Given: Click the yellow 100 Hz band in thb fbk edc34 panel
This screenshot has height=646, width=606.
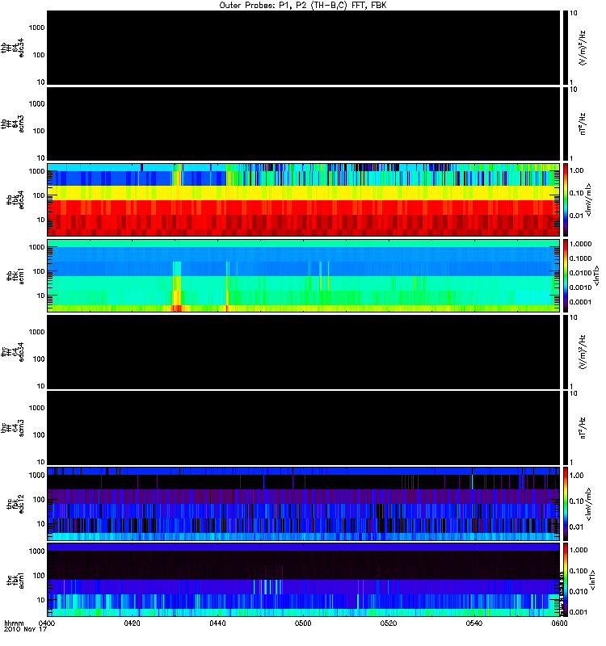Looking at the screenshot, I should (303, 193).
